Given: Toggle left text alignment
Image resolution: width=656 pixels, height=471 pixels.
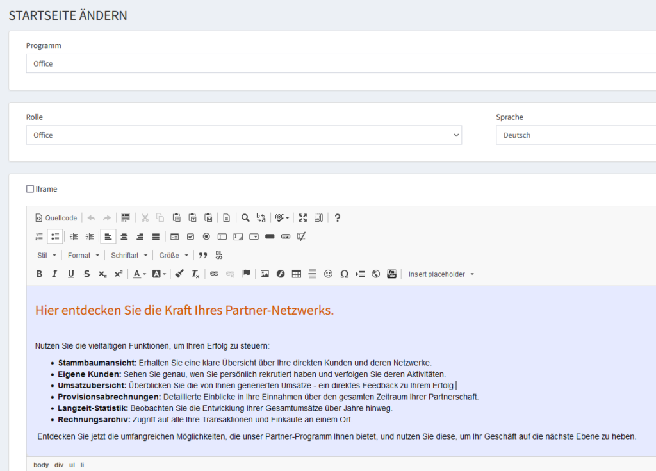Looking at the screenshot, I should click(x=108, y=236).
